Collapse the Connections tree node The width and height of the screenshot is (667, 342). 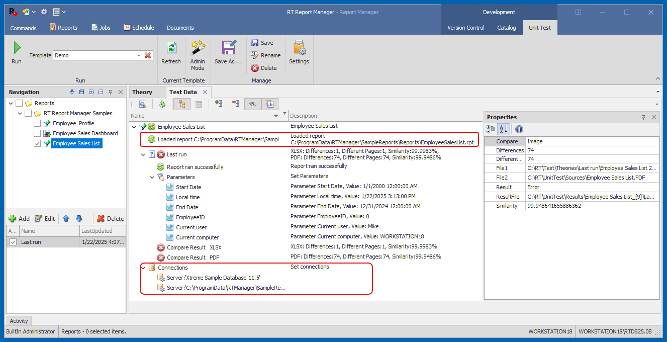(143, 268)
